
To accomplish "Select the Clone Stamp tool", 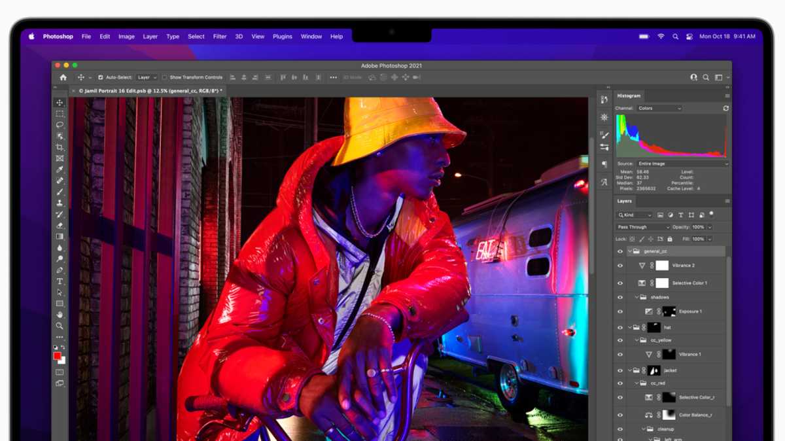I will [x=60, y=203].
